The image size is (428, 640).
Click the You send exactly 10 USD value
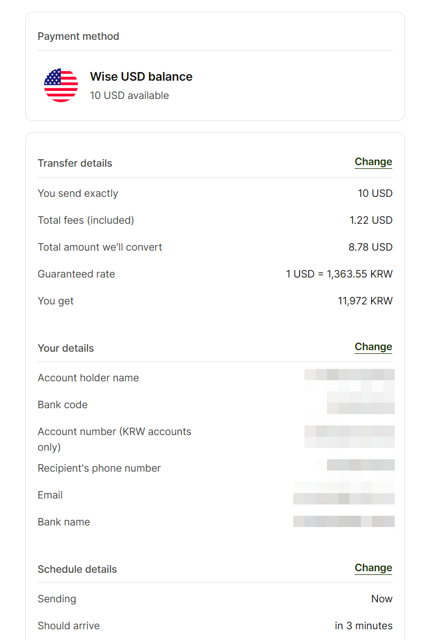(x=375, y=194)
